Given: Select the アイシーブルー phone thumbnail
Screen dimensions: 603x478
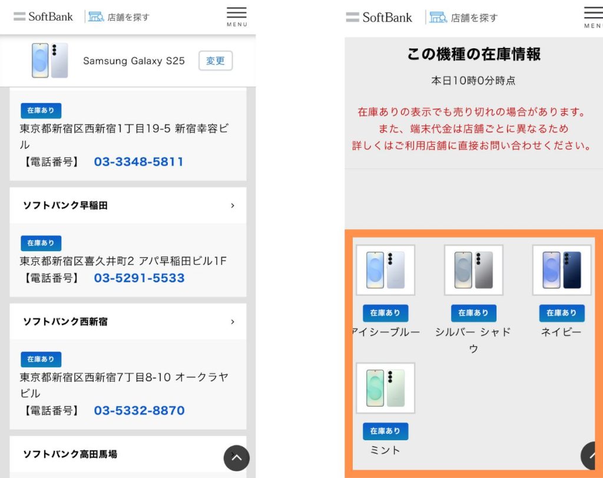Looking at the screenshot, I should click(x=385, y=270).
